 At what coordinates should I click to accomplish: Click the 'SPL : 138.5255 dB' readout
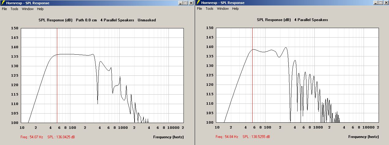pos(256,137)
